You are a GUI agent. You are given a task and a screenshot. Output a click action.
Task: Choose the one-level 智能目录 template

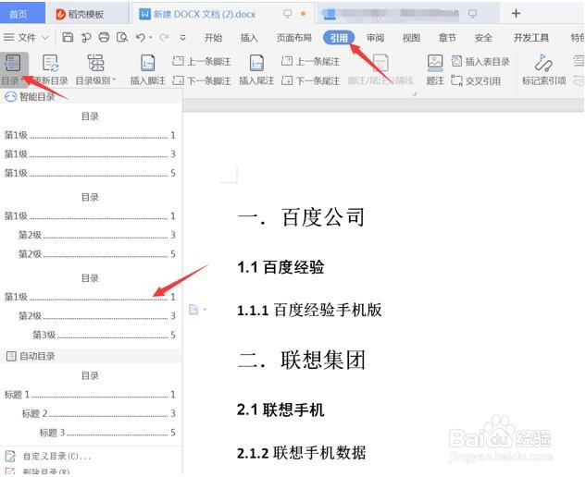[x=90, y=145]
